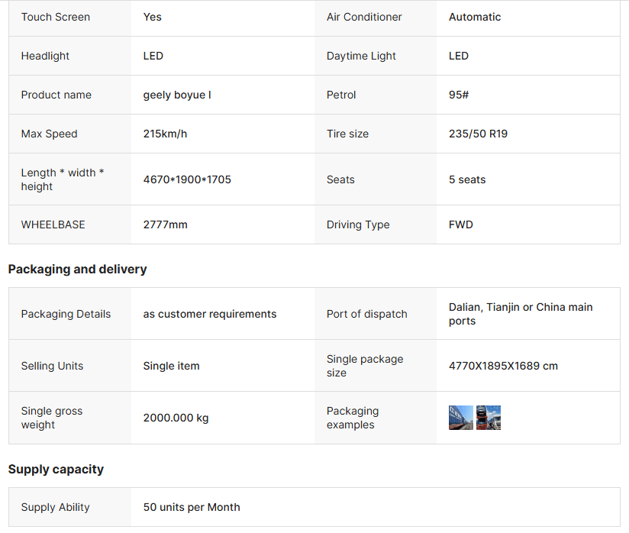The image size is (629, 533).
Task: Click the 'Single item' selling units value
Action: [x=171, y=366]
